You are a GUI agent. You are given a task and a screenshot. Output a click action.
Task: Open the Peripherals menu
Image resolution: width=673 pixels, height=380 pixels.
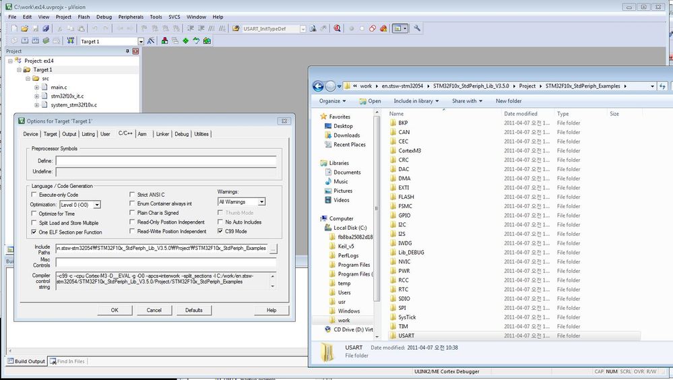pyautogui.click(x=131, y=17)
